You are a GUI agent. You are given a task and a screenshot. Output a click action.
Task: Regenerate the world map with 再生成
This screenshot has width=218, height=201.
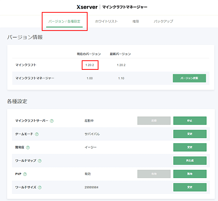coord(190,161)
